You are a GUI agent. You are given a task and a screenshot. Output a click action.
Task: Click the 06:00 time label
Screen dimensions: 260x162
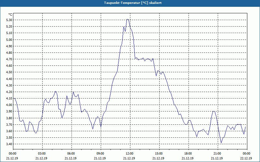pyautogui.click(x=71, y=154)
